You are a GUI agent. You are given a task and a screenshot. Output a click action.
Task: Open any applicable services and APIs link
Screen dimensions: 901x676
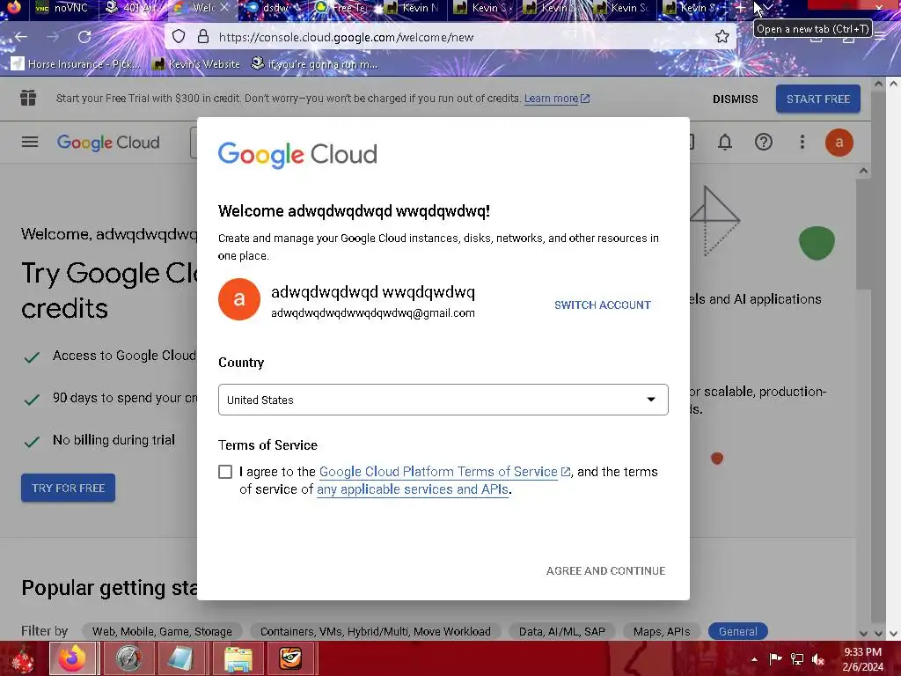coord(413,489)
